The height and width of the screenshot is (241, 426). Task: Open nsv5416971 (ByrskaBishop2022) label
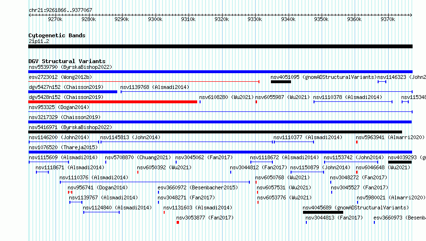[70, 127]
